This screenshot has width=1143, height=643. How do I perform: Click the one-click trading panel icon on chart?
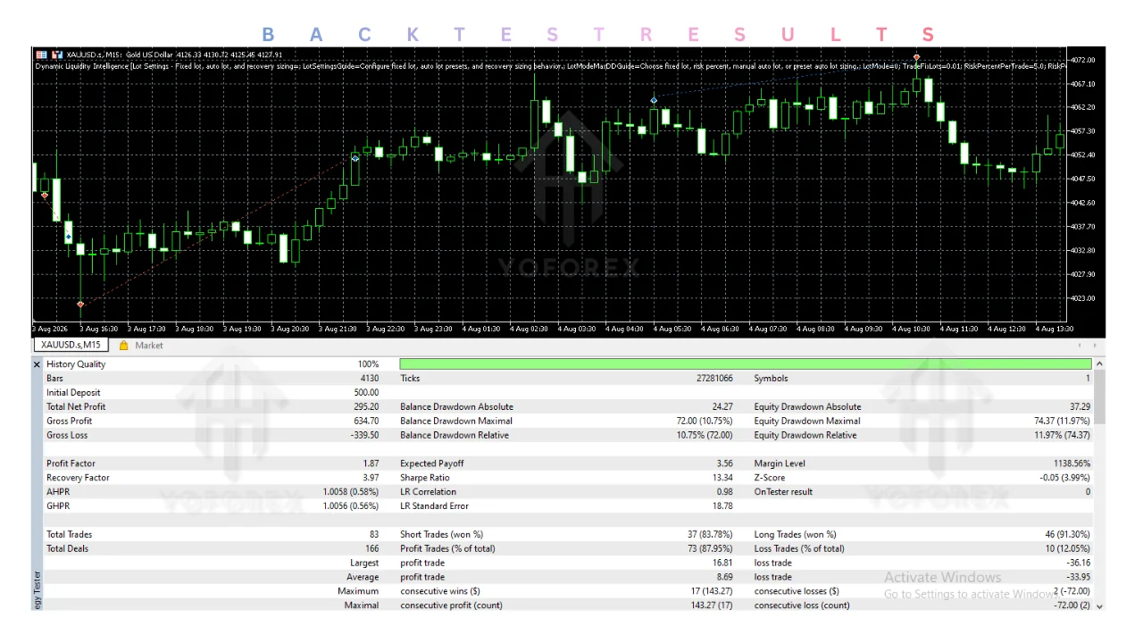point(41,54)
